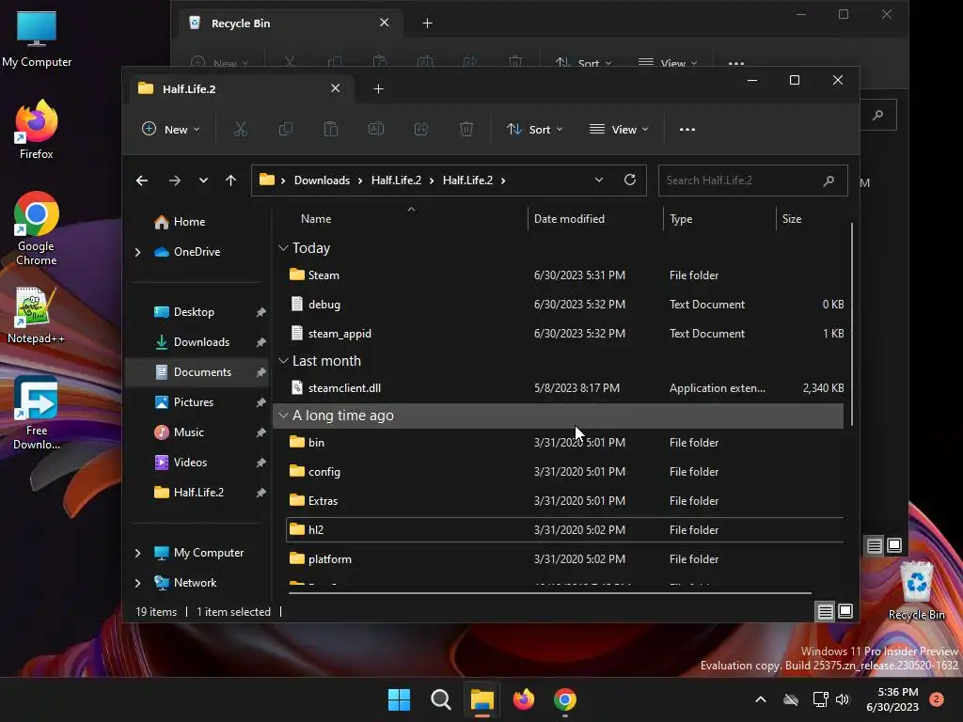Show hidden icons in system tray
The width and height of the screenshot is (963, 722).
pos(760,699)
